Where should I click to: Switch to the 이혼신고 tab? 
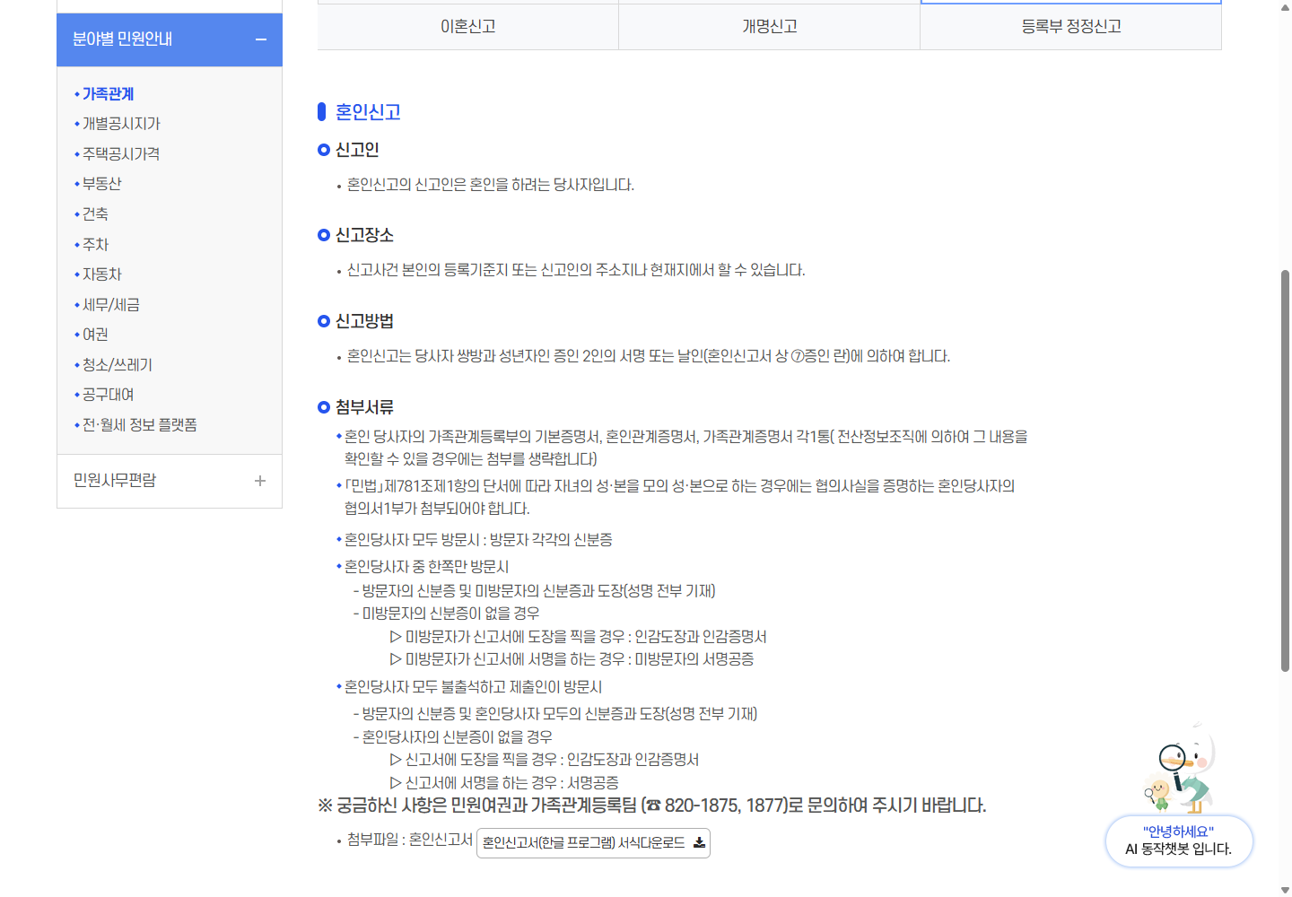point(468,27)
